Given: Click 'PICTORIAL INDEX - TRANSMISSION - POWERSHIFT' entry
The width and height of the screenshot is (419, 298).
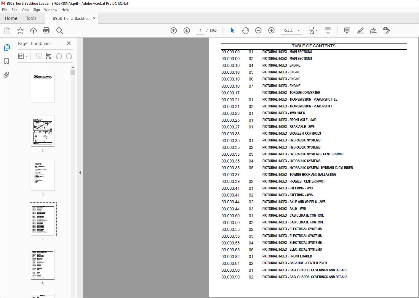Looking at the screenshot, I should click(298, 106).
